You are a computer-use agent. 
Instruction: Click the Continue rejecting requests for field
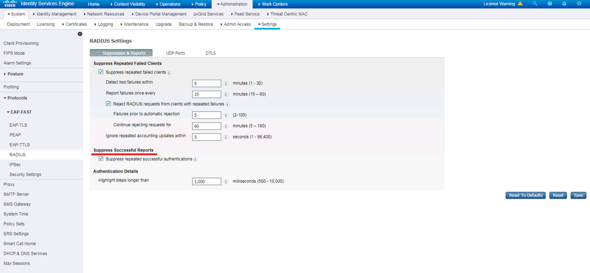(207, 126)
